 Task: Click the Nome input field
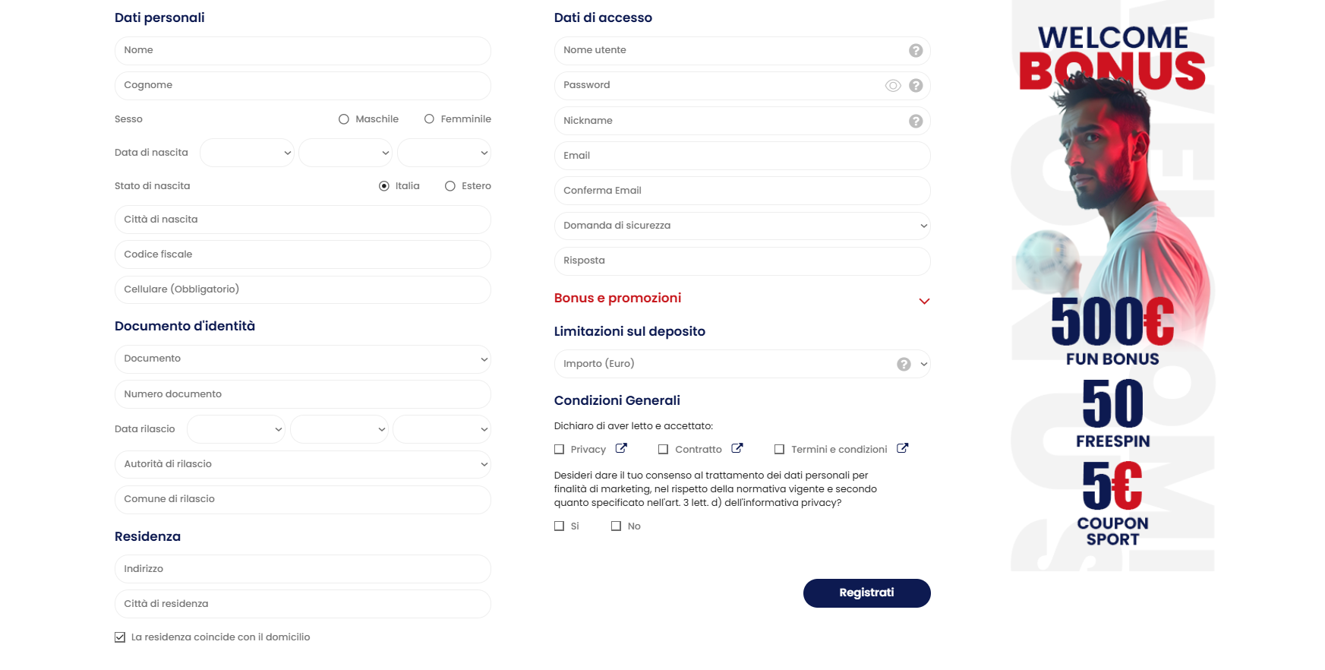(303, 51)
